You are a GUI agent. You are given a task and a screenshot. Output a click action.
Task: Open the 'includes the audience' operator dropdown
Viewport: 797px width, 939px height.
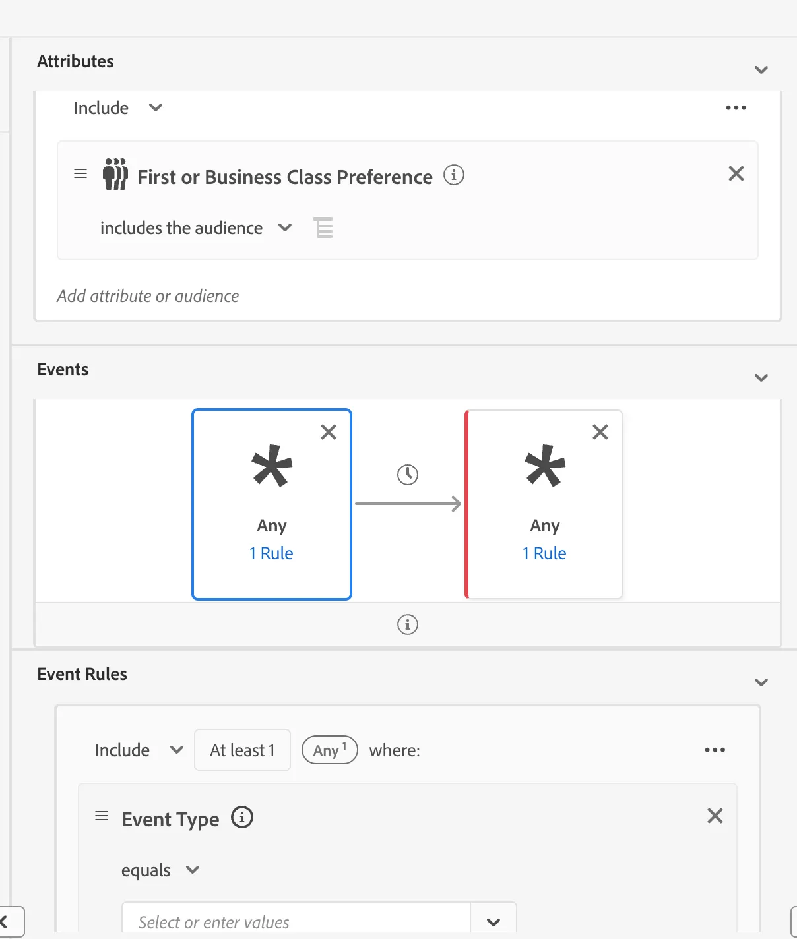point(196,228)
